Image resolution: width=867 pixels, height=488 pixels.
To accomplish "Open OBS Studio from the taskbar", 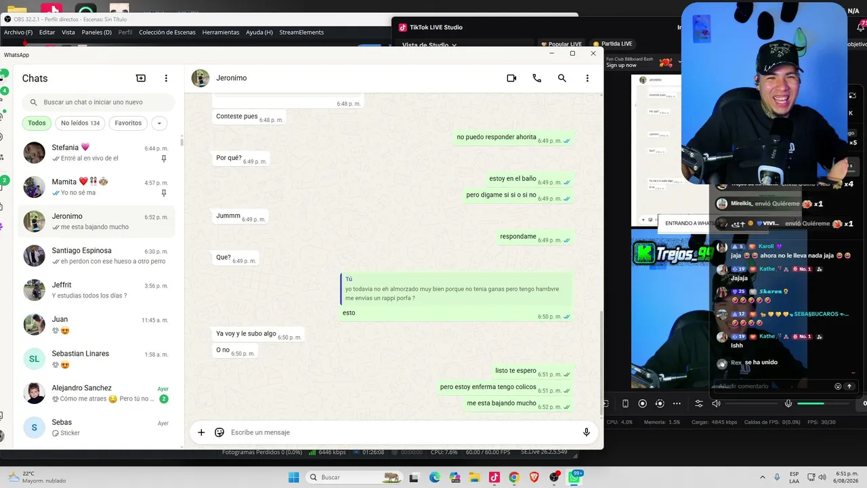I will click(554, 477).
